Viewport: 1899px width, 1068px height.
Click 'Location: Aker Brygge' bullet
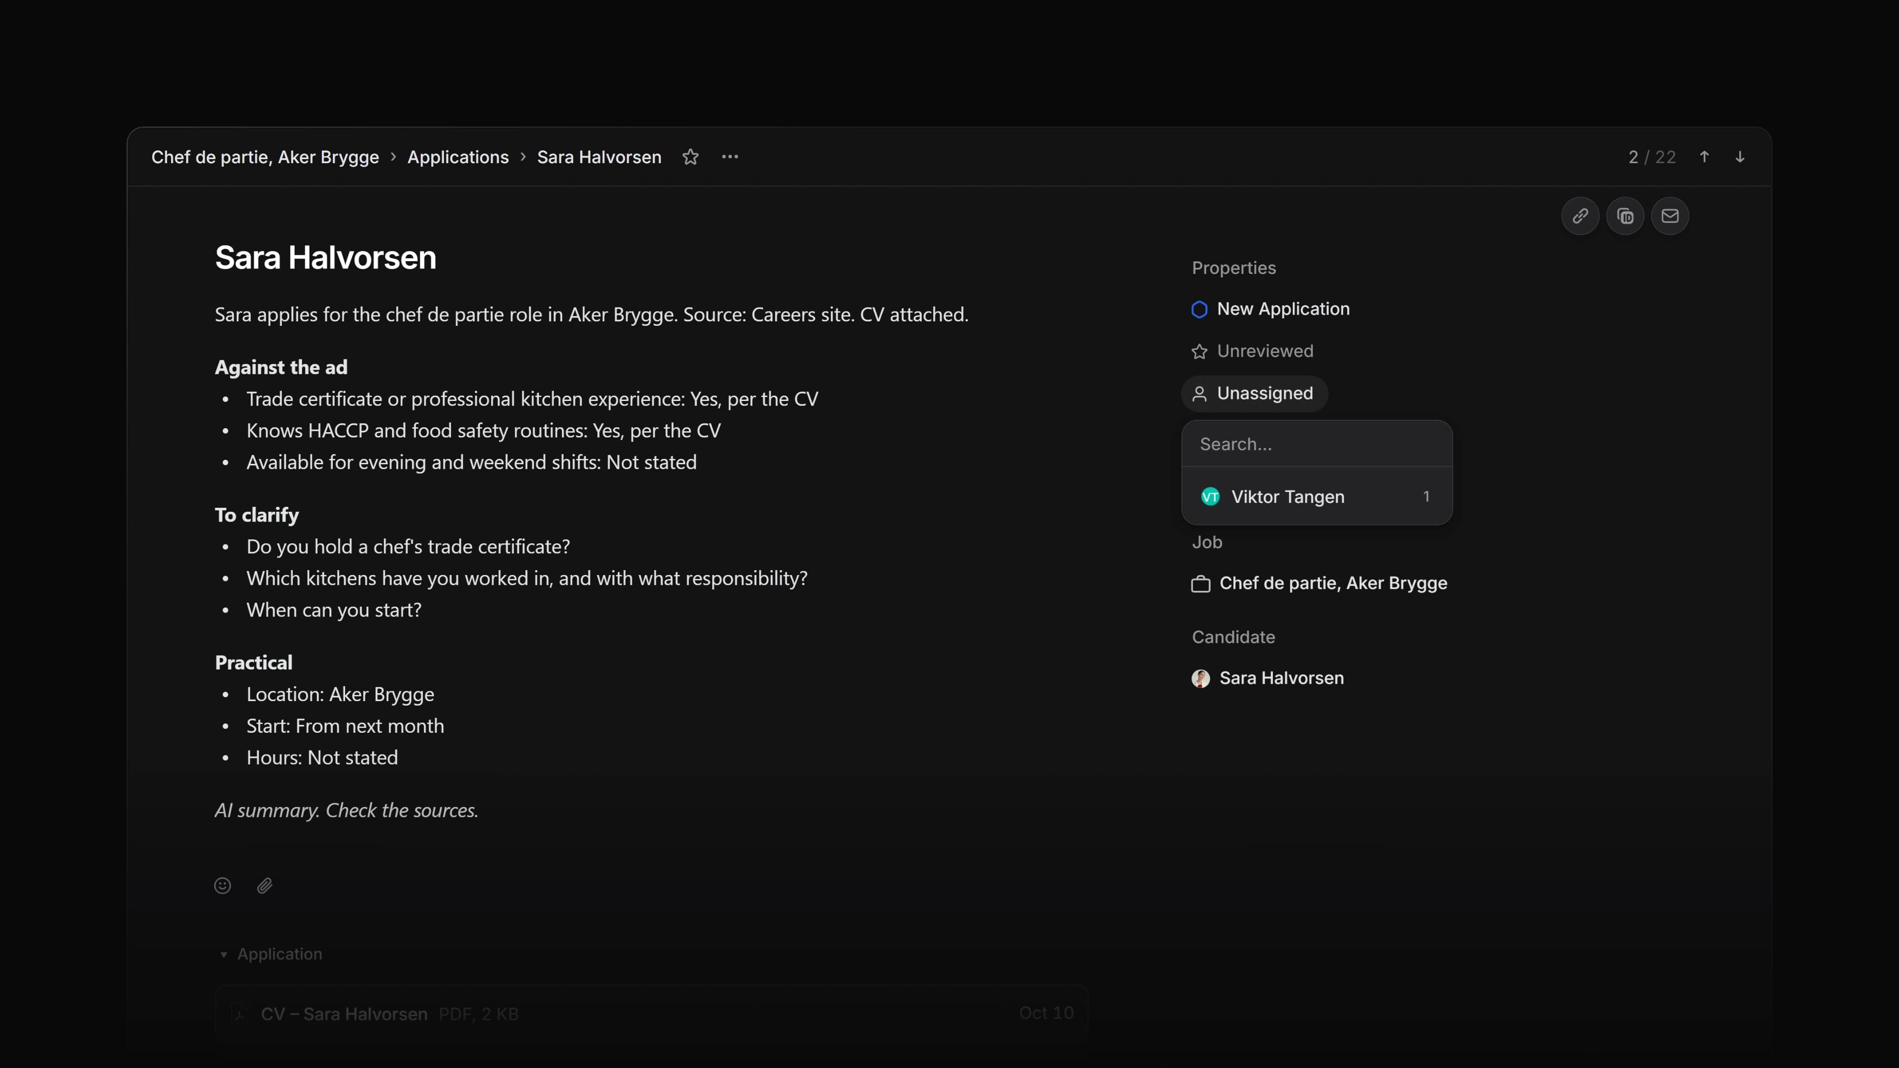coord(340,694)
